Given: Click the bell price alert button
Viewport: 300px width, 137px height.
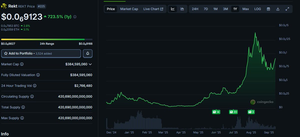Looking at the screenshot, I should pyautogui.click(x=88, y=53).
